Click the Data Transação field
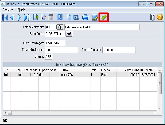165x125 pixels. coord(55,43)
